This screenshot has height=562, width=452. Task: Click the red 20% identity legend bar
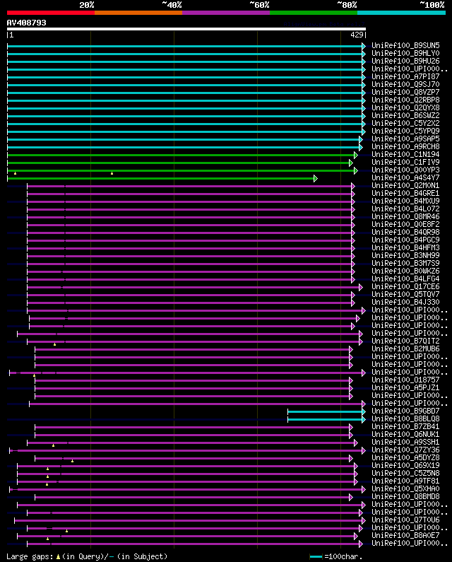(x=51, y=13)
